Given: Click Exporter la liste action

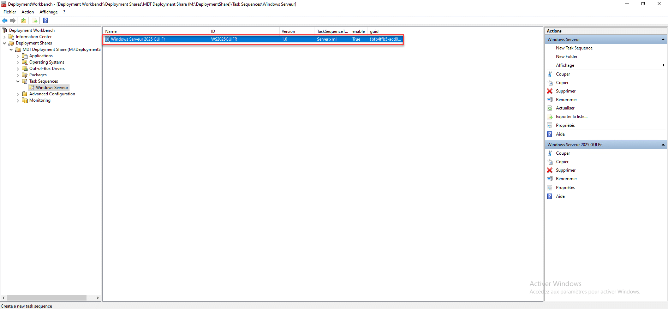Looking at the screenshot, I should click(x=571, y=117).
